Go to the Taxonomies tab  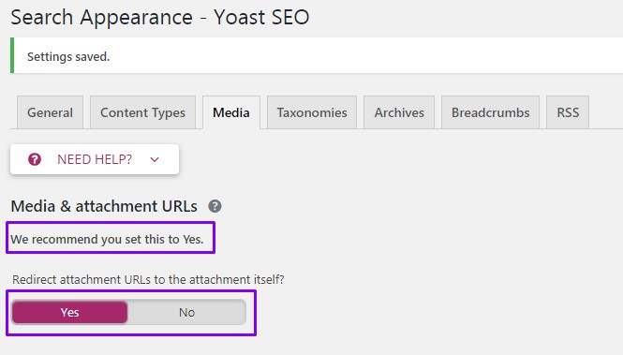[x=312, y=112]
